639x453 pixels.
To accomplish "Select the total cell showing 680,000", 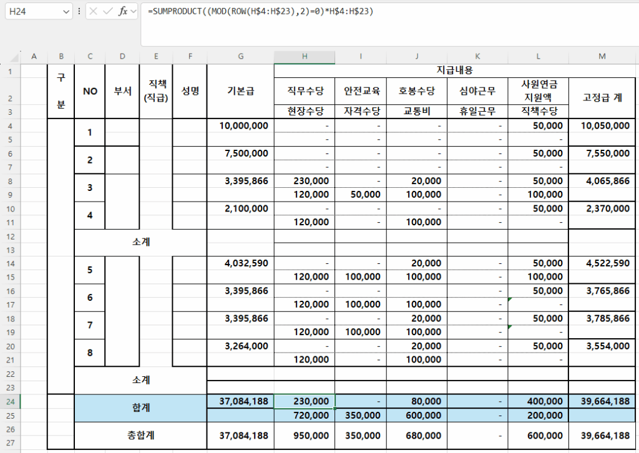I will pos(416,436).
